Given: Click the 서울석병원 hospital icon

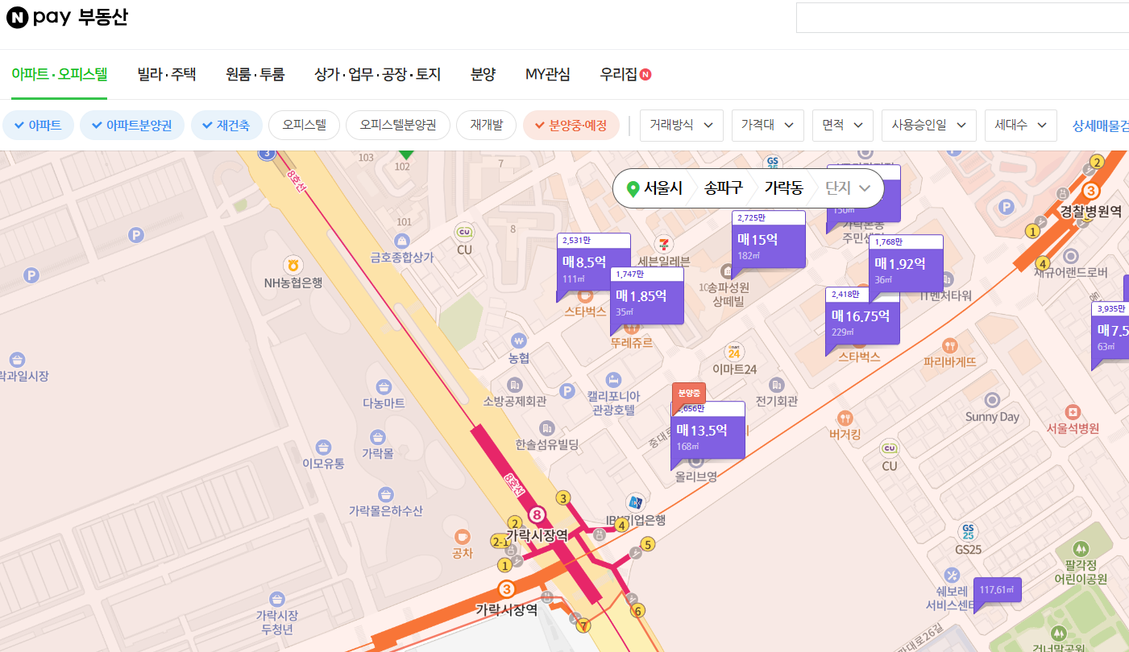Looking at the screenshot, I should click(x=1073, y=411).
